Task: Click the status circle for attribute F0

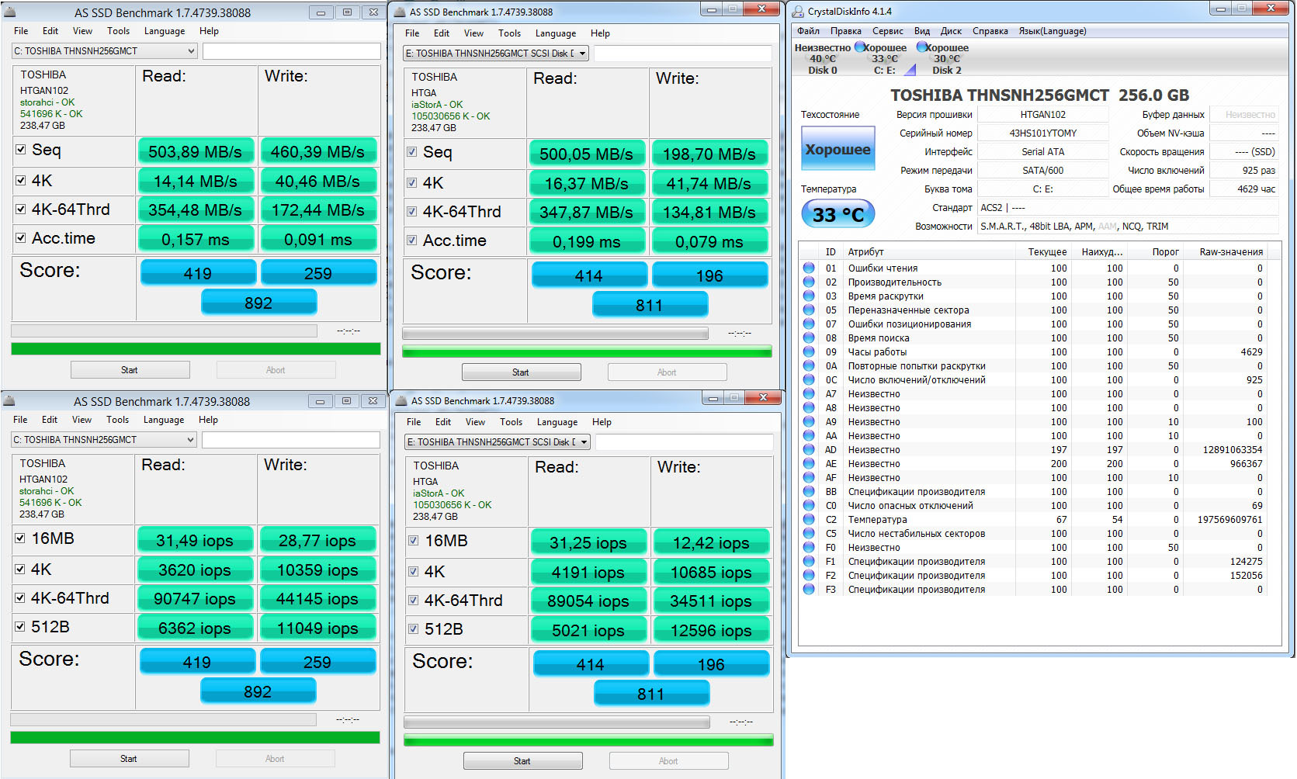Action: 809,547
